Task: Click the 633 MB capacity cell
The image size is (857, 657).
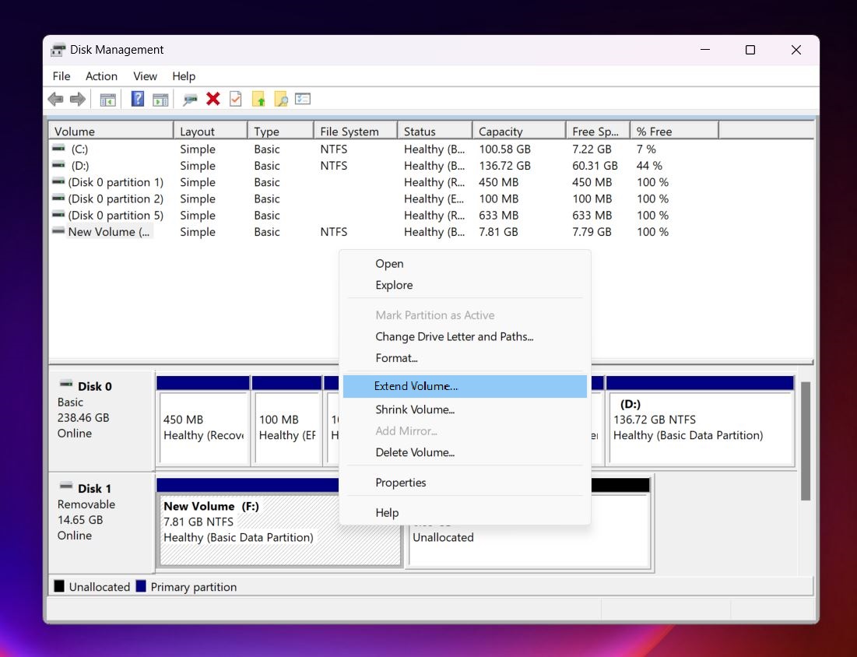Action: [498, 216]
